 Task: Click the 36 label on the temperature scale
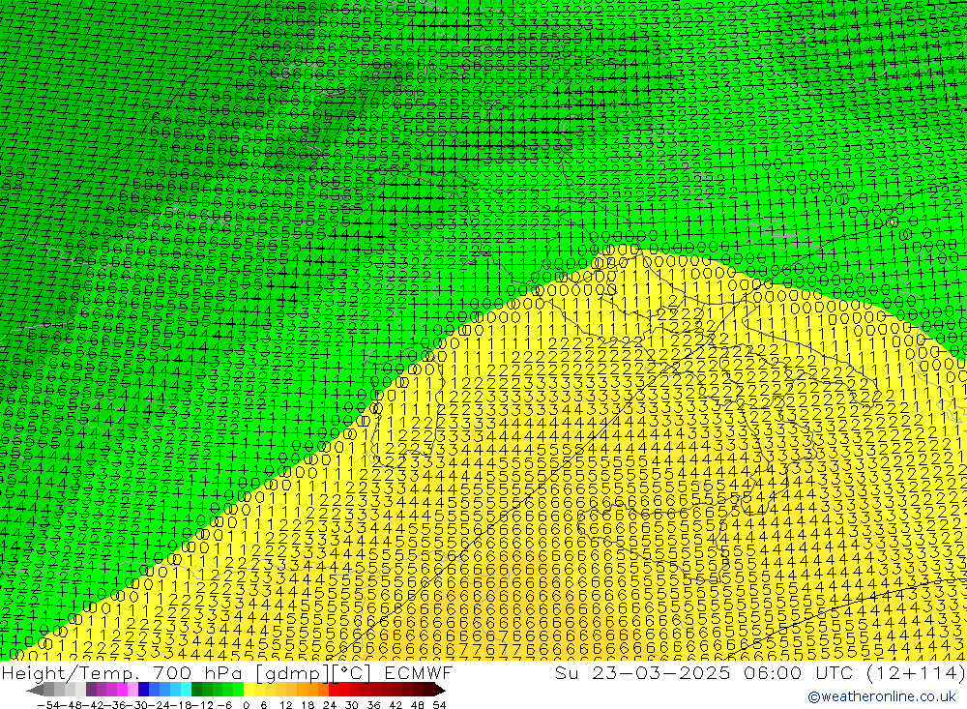(x=373, y=705)
